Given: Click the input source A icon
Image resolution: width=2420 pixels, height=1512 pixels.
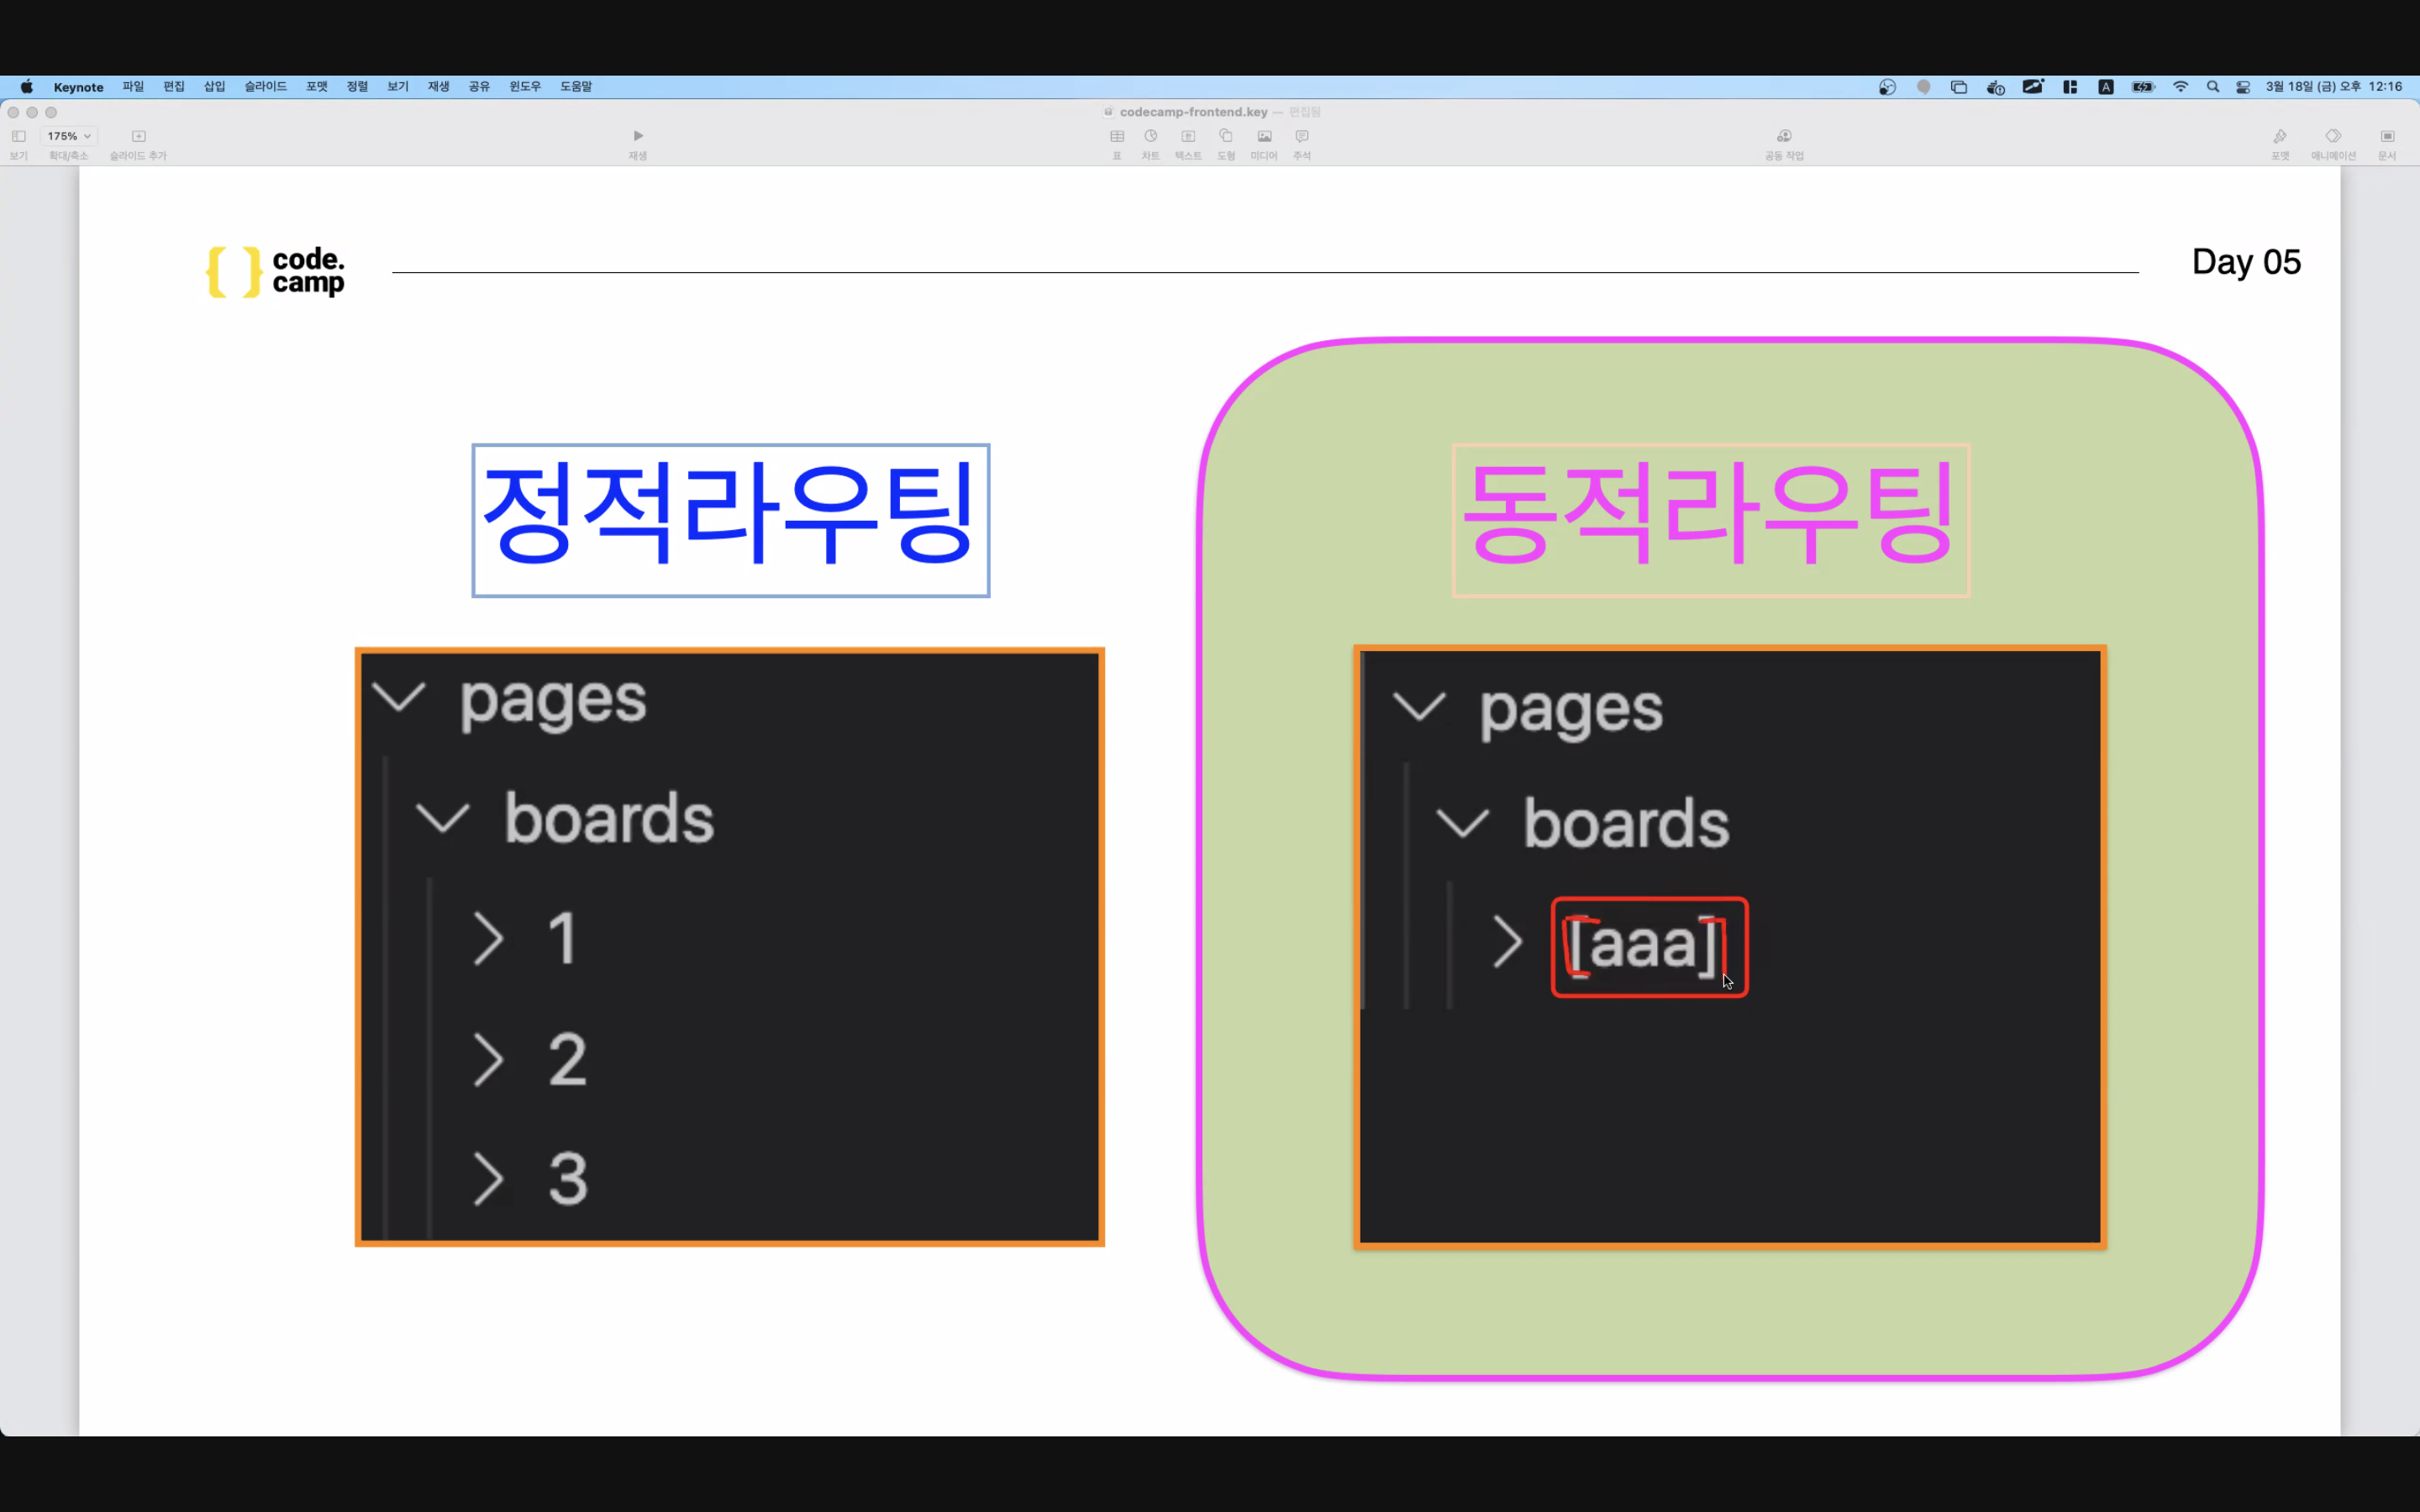Looking at the screenshot, I should pos(2106,87).
